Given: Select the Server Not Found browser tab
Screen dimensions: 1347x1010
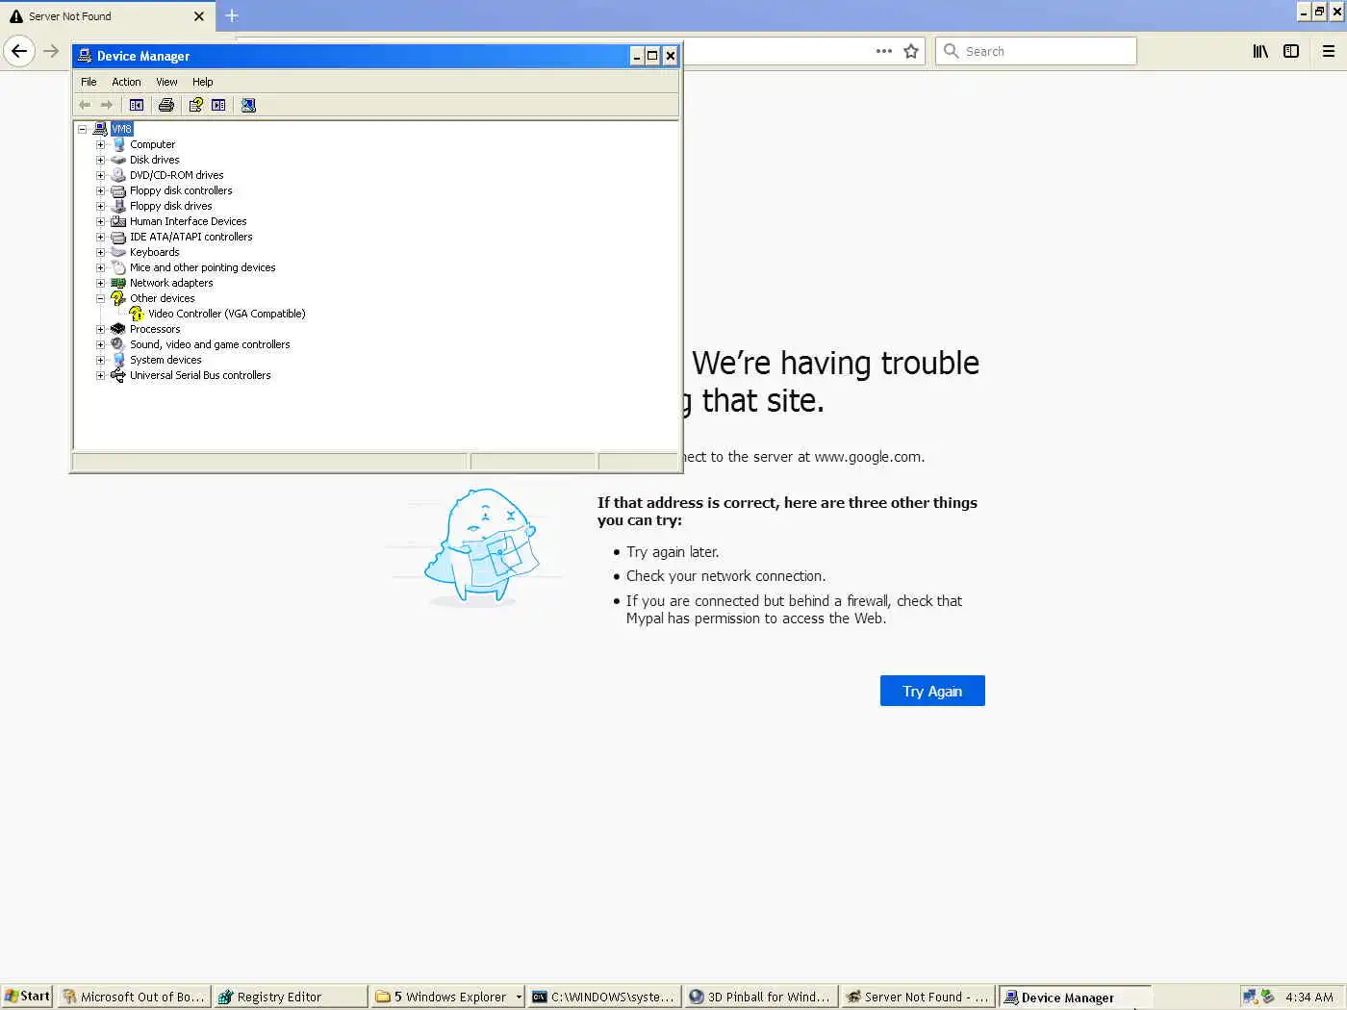Looking at the screenshot, I should [x=106, y=16].
